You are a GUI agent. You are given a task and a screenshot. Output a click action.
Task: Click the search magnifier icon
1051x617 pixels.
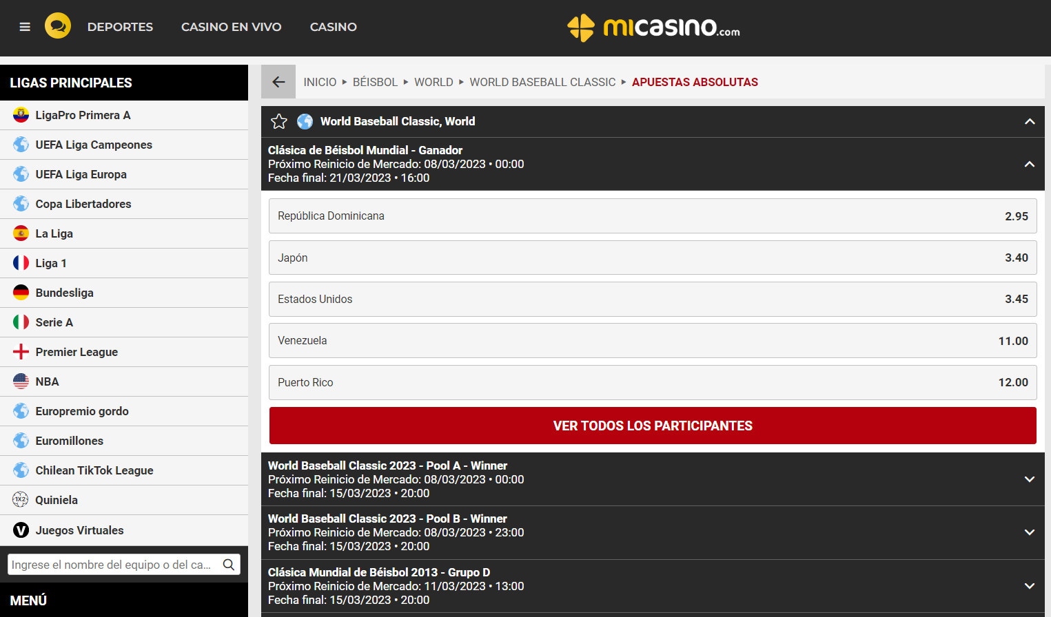[x=229, y=565]
